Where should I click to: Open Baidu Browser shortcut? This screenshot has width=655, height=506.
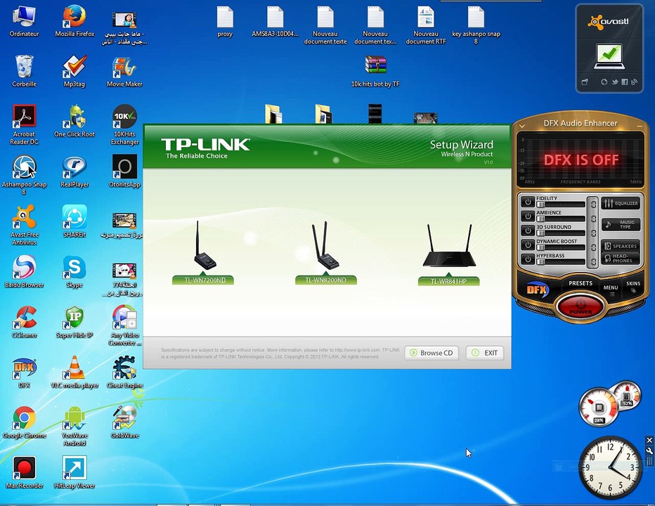pyautogui.click(x=24, y=271)
